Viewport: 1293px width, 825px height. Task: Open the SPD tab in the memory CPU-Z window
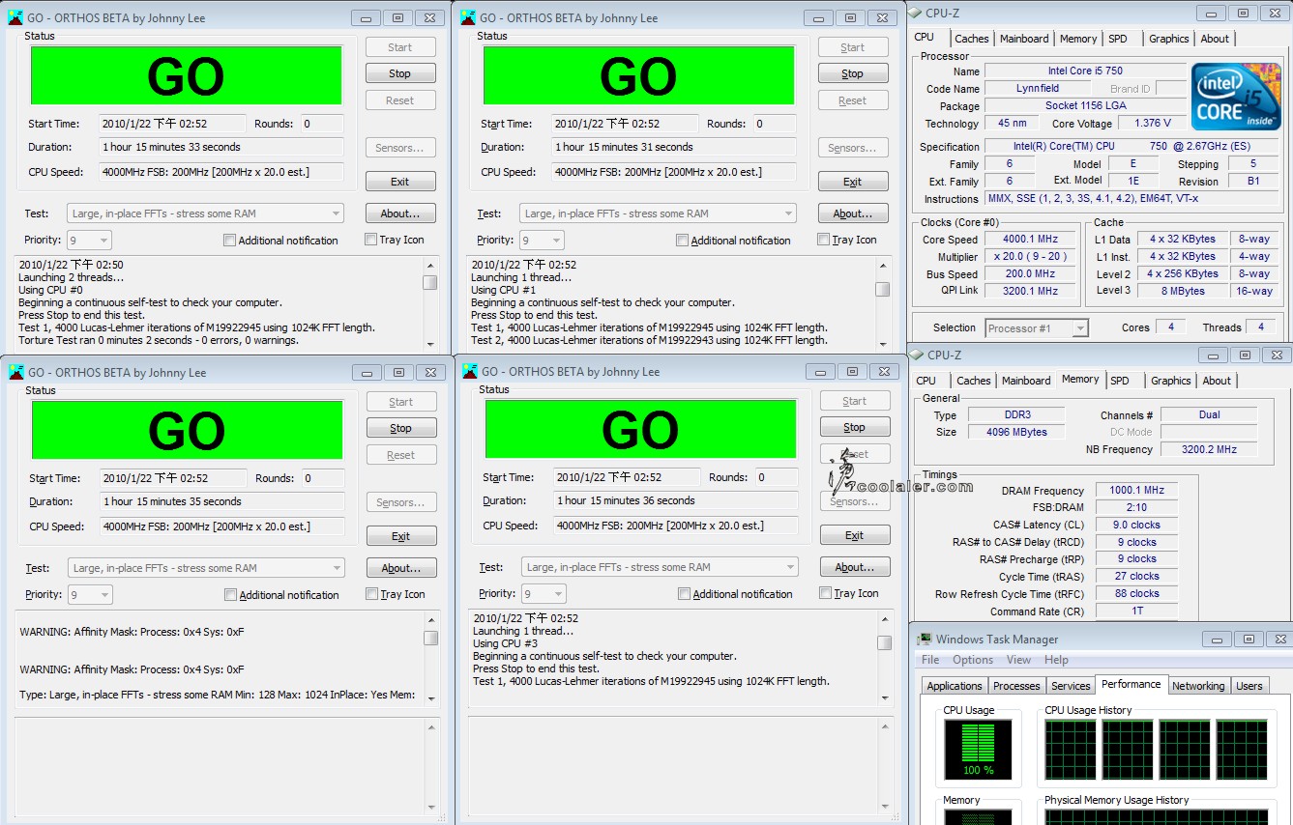[1120, 381]
